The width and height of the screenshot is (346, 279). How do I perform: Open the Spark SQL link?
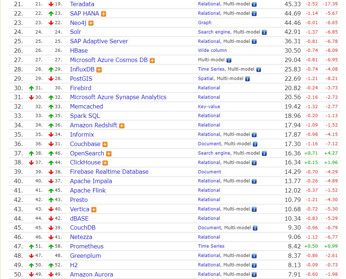(85, 116)
